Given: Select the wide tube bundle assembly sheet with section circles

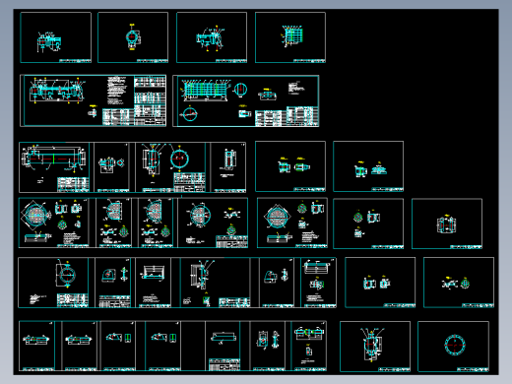Looking at the screenshot, I should coord(246,100).
